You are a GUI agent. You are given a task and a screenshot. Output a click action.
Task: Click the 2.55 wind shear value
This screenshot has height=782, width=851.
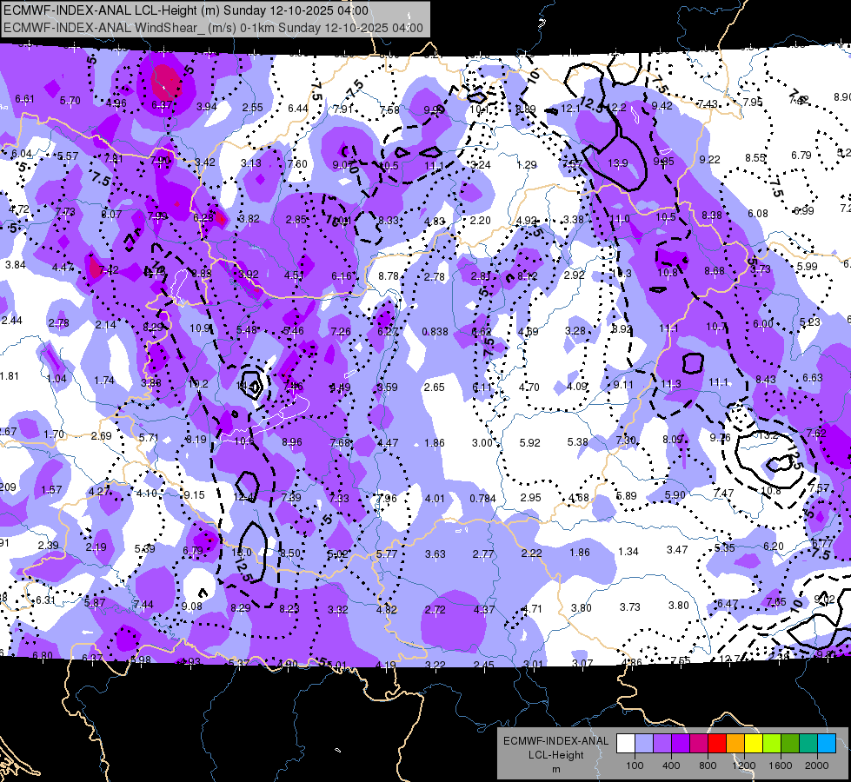pyautogui.click(x=252, y=108)
